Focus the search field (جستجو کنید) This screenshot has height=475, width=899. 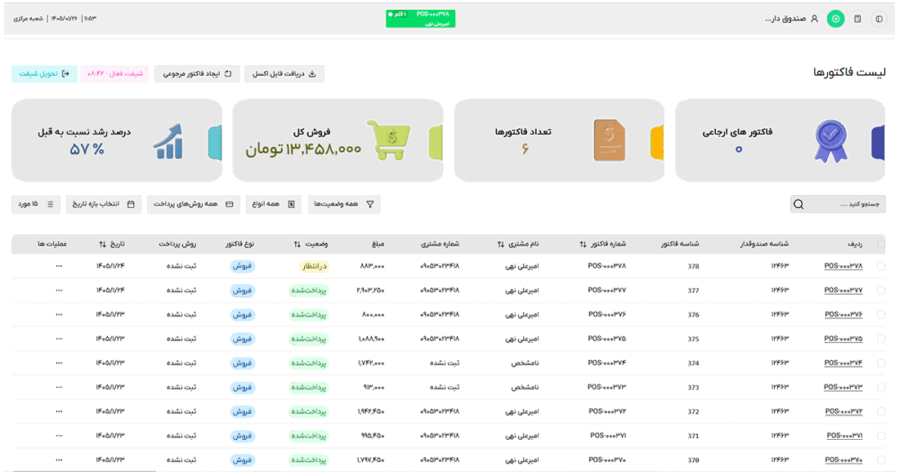838,204
